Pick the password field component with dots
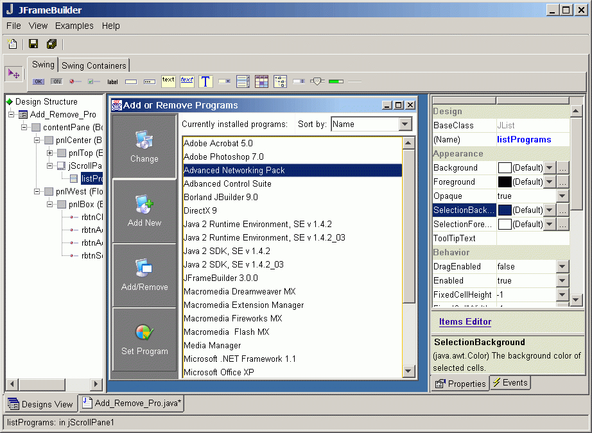This screenshot has width=592, height=433. [150, 82]
